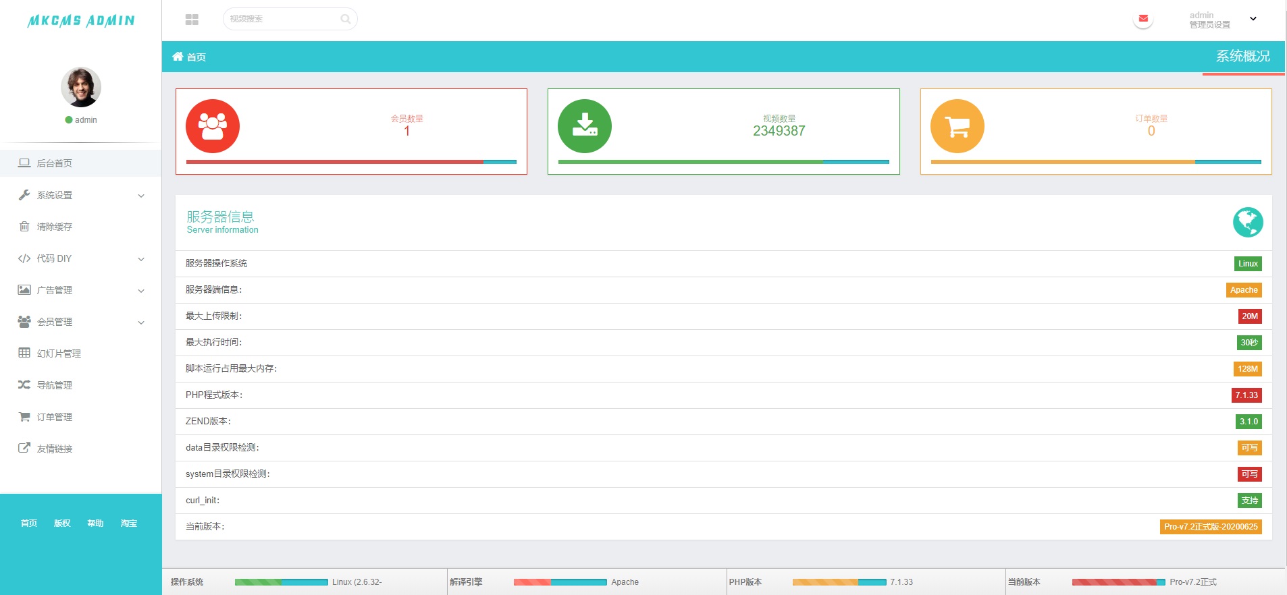Expand the 系统设置 chevron

(141, 196)
